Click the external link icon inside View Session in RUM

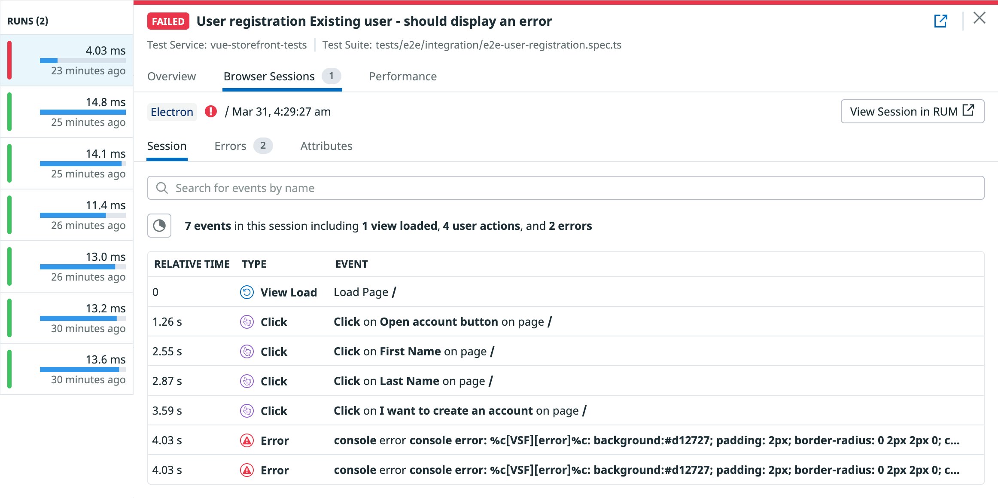point(968,111)
